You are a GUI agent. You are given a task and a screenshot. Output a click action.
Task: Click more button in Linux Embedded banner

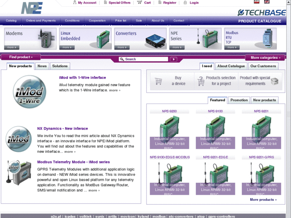pos(67,48)
